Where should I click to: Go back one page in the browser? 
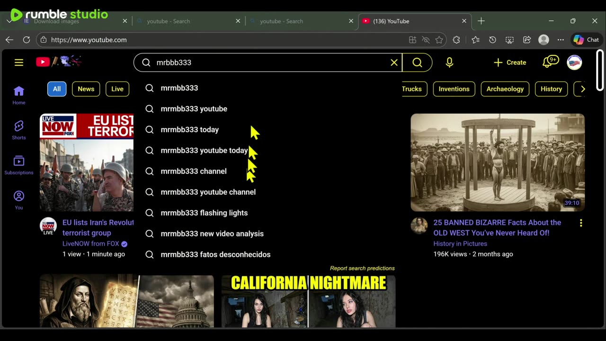[9, 40]
